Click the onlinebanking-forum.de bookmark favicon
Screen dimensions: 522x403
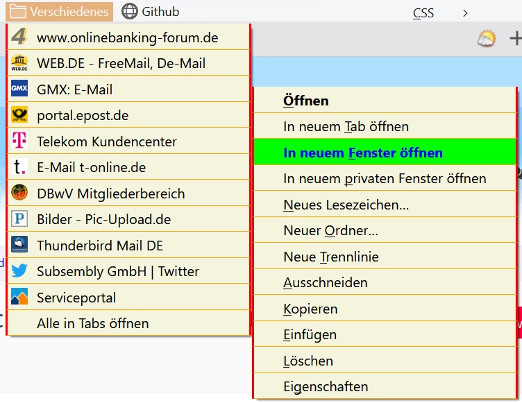coord(19,37)
